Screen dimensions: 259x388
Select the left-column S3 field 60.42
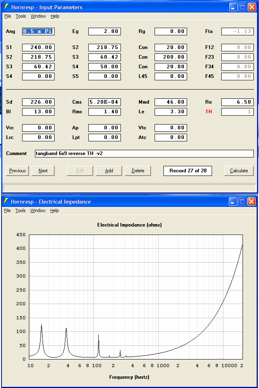click(38, 67)
